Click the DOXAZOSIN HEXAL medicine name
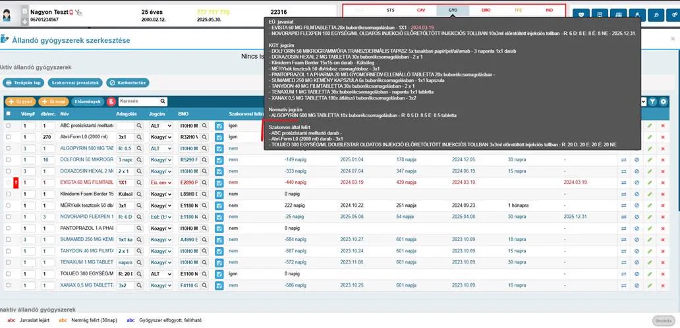The width and height of the screenshot is (680, 328). (x=87, y=171)
